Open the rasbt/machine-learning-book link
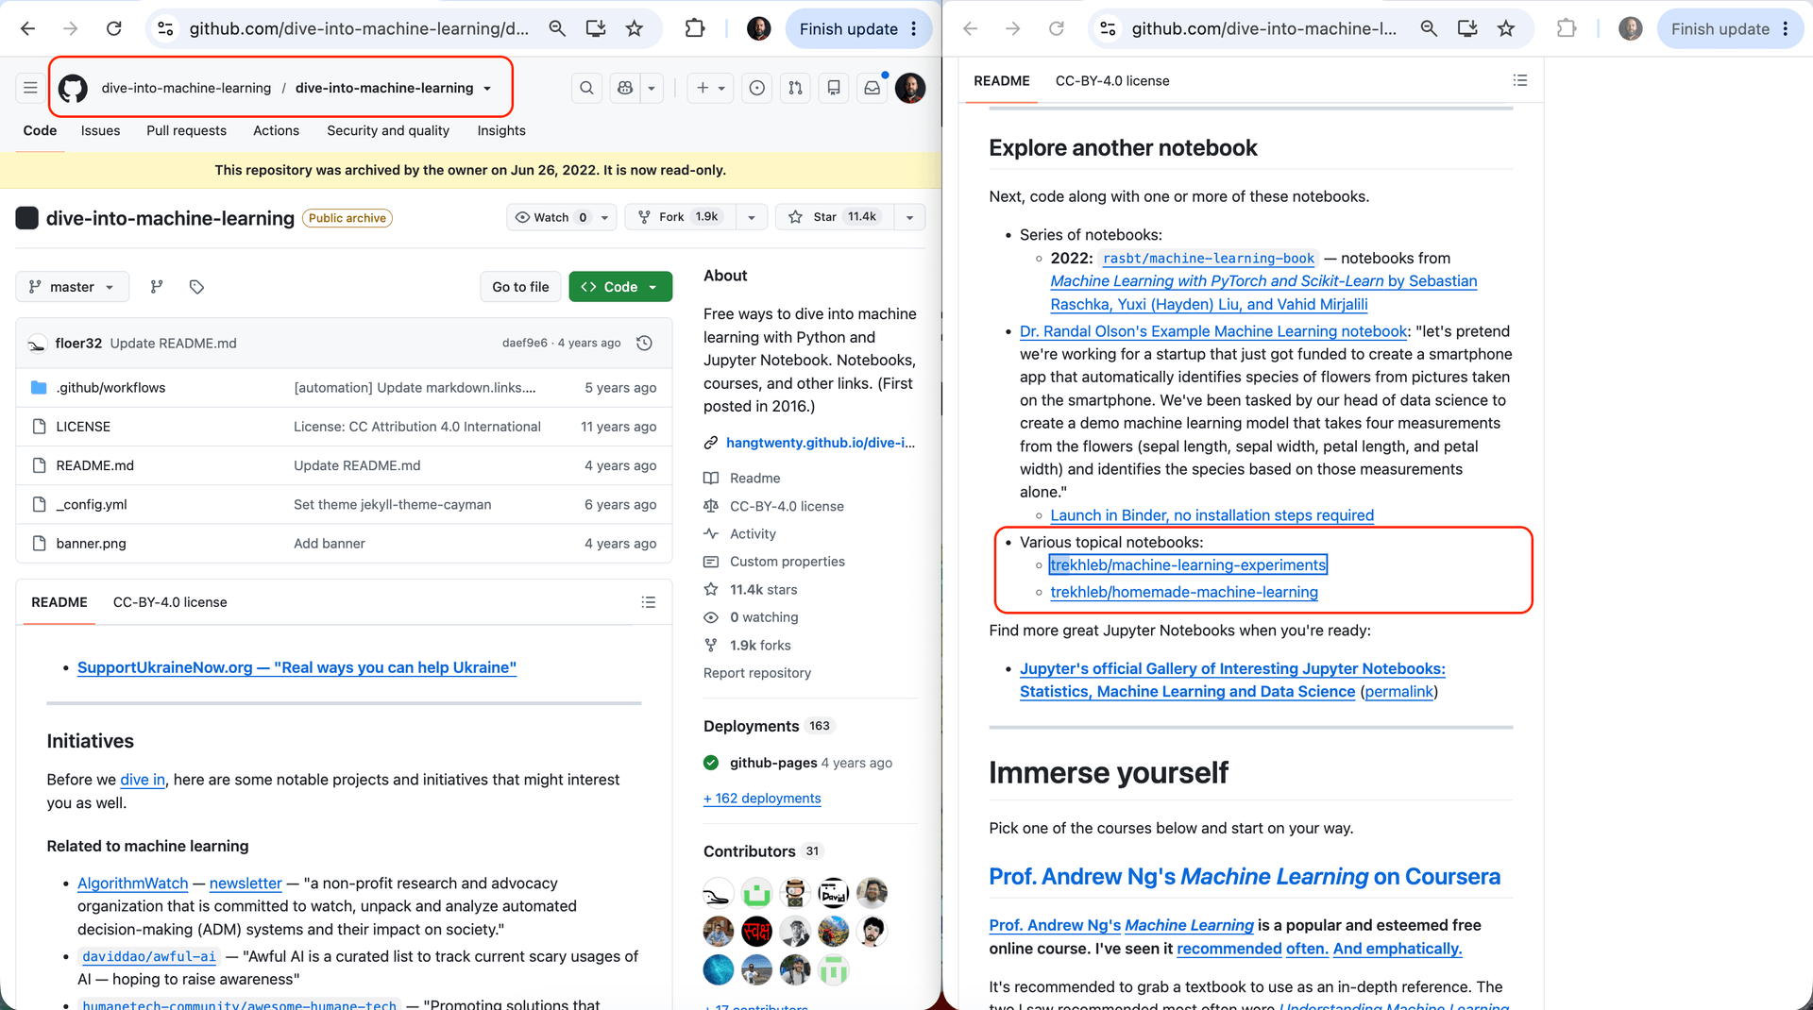Image resolution: width=1813 pixels, height=1010 pixels. pos(1209,259)
